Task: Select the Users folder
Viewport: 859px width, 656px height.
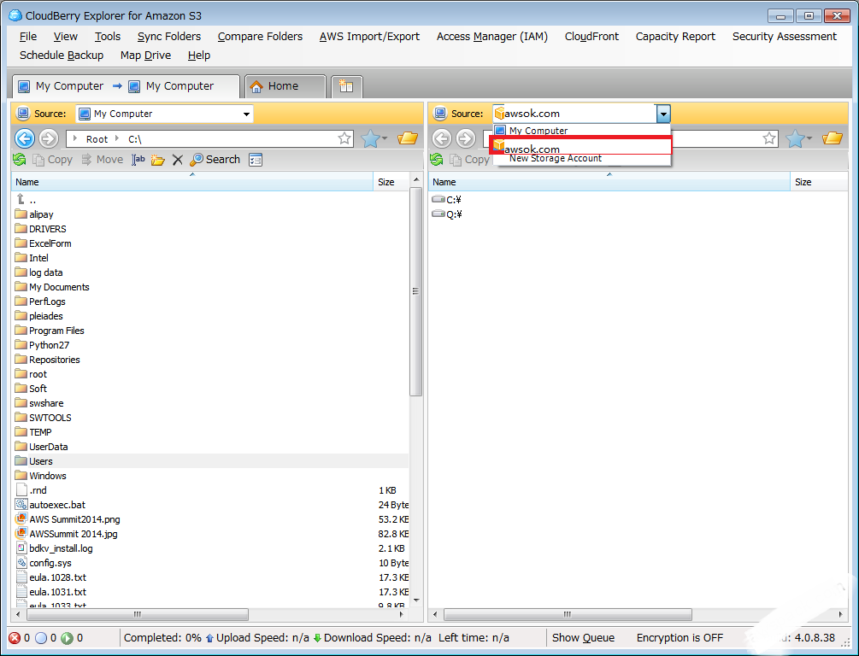Action: pos(209,461)
